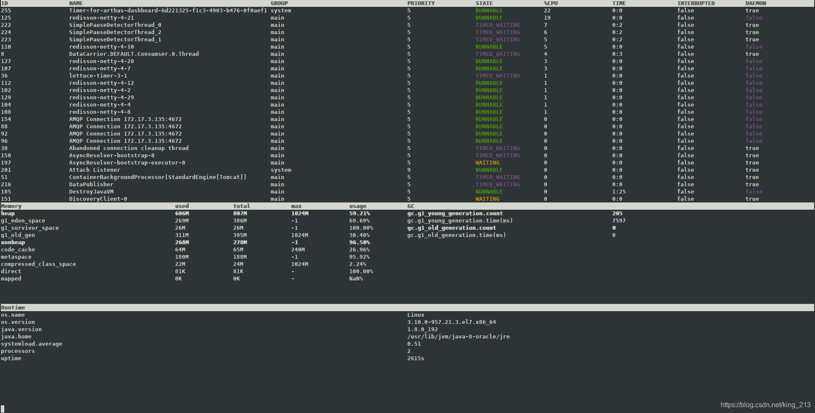Click lettuce-timer-3-1 thread name
815x413 pixels.
coord(98,76)
